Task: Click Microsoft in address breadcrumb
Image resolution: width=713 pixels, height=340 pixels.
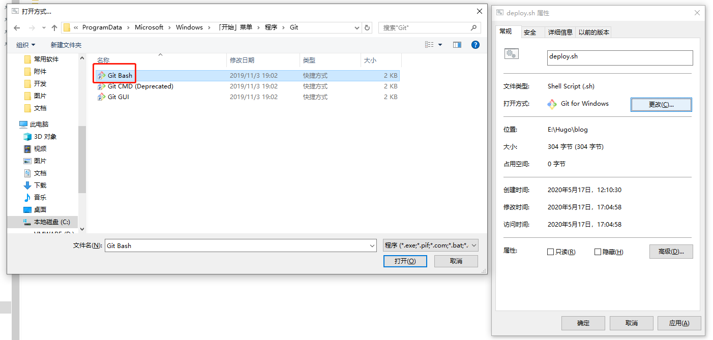Action: pyautogui.click(x=149, y=27)
